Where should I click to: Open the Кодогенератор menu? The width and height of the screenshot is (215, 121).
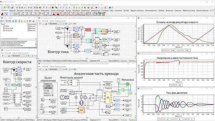click(74, 5)
